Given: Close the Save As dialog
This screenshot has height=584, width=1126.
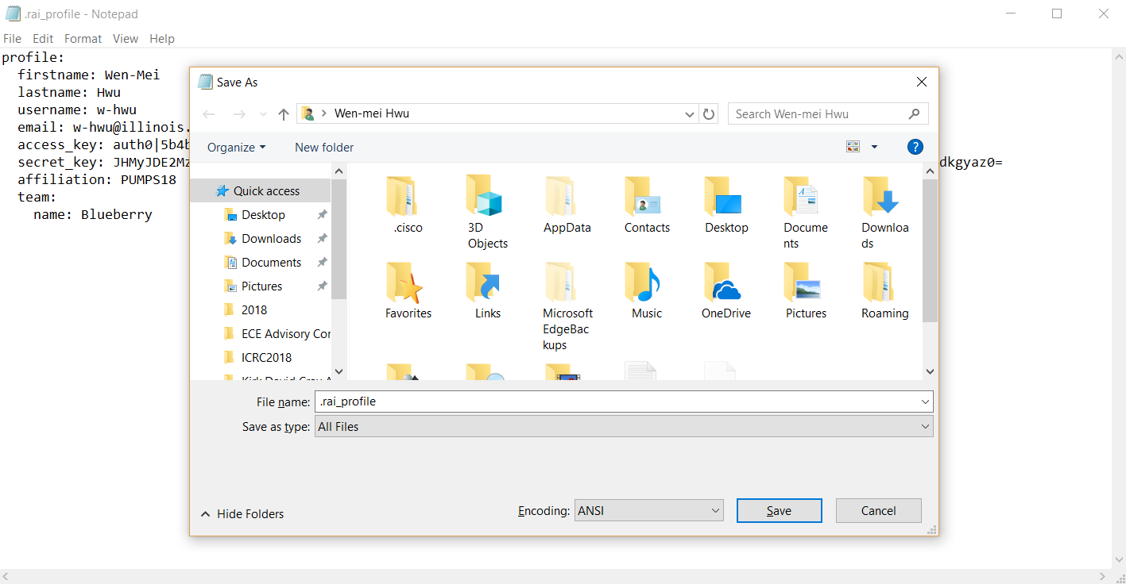Looking at the screenshot, I should tap(921, 82).
